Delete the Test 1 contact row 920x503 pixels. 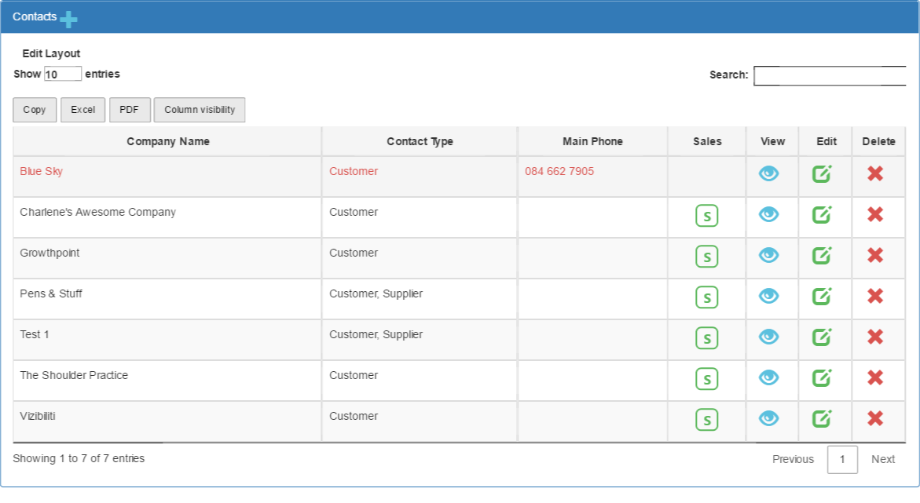tap(875, 337)
